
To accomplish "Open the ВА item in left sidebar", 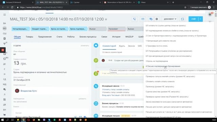I will tap(4, 23).
